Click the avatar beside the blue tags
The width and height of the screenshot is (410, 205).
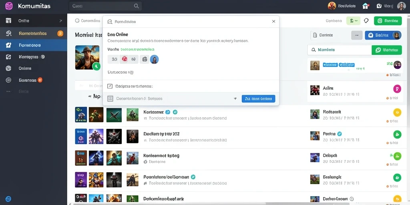(x=315, y=65)
